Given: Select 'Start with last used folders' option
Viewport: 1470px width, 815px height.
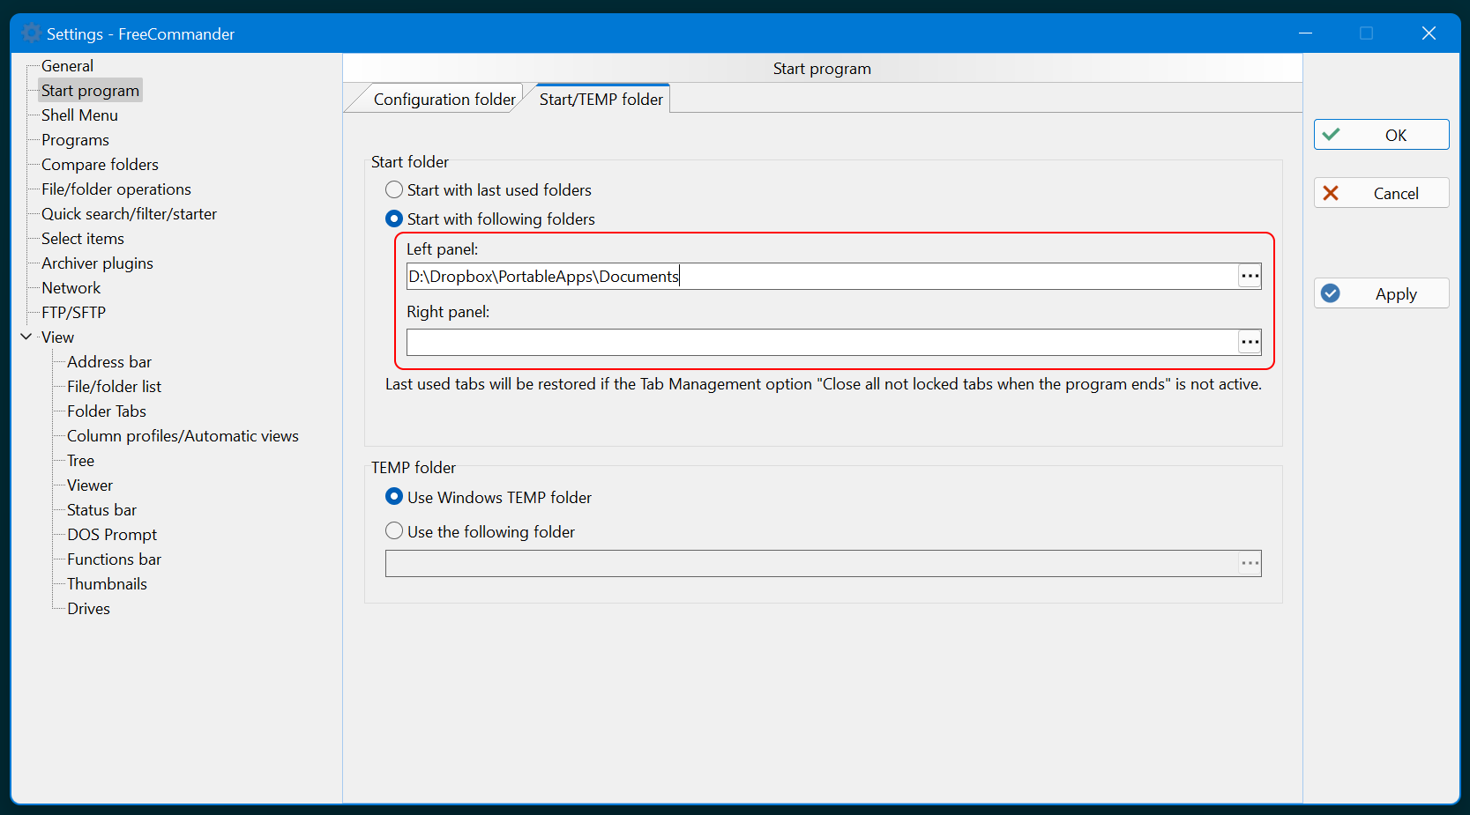Looking at the screenshot, I should pos(394,190).
